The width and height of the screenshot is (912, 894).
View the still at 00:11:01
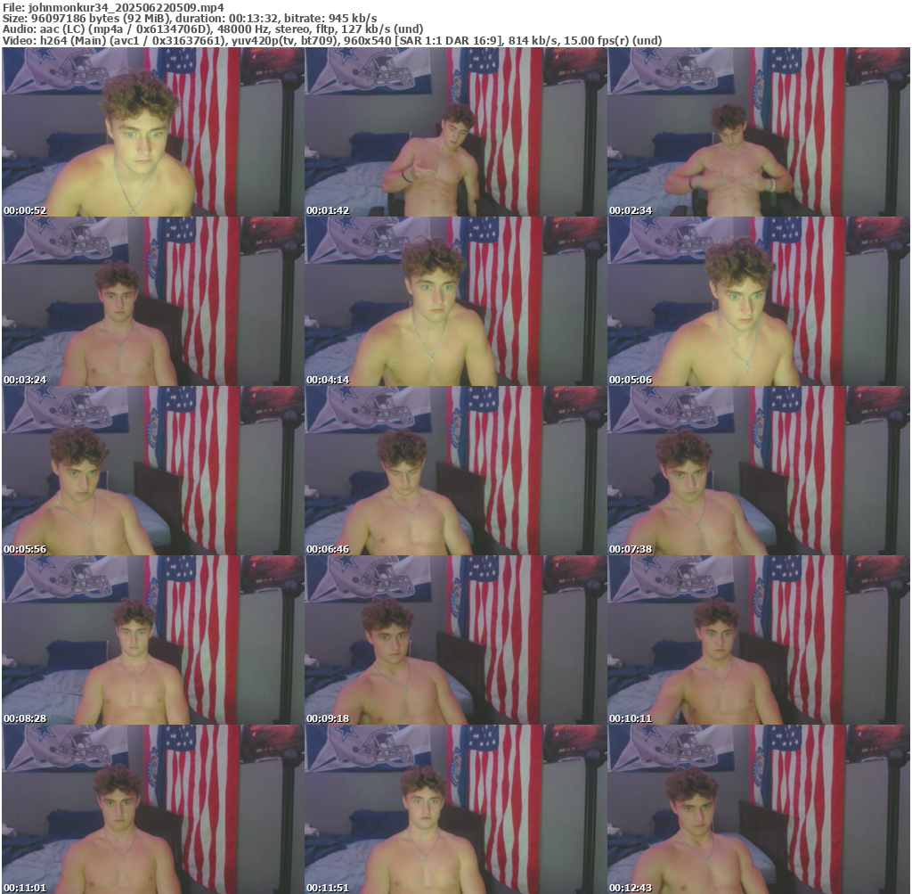pos(152,809)
